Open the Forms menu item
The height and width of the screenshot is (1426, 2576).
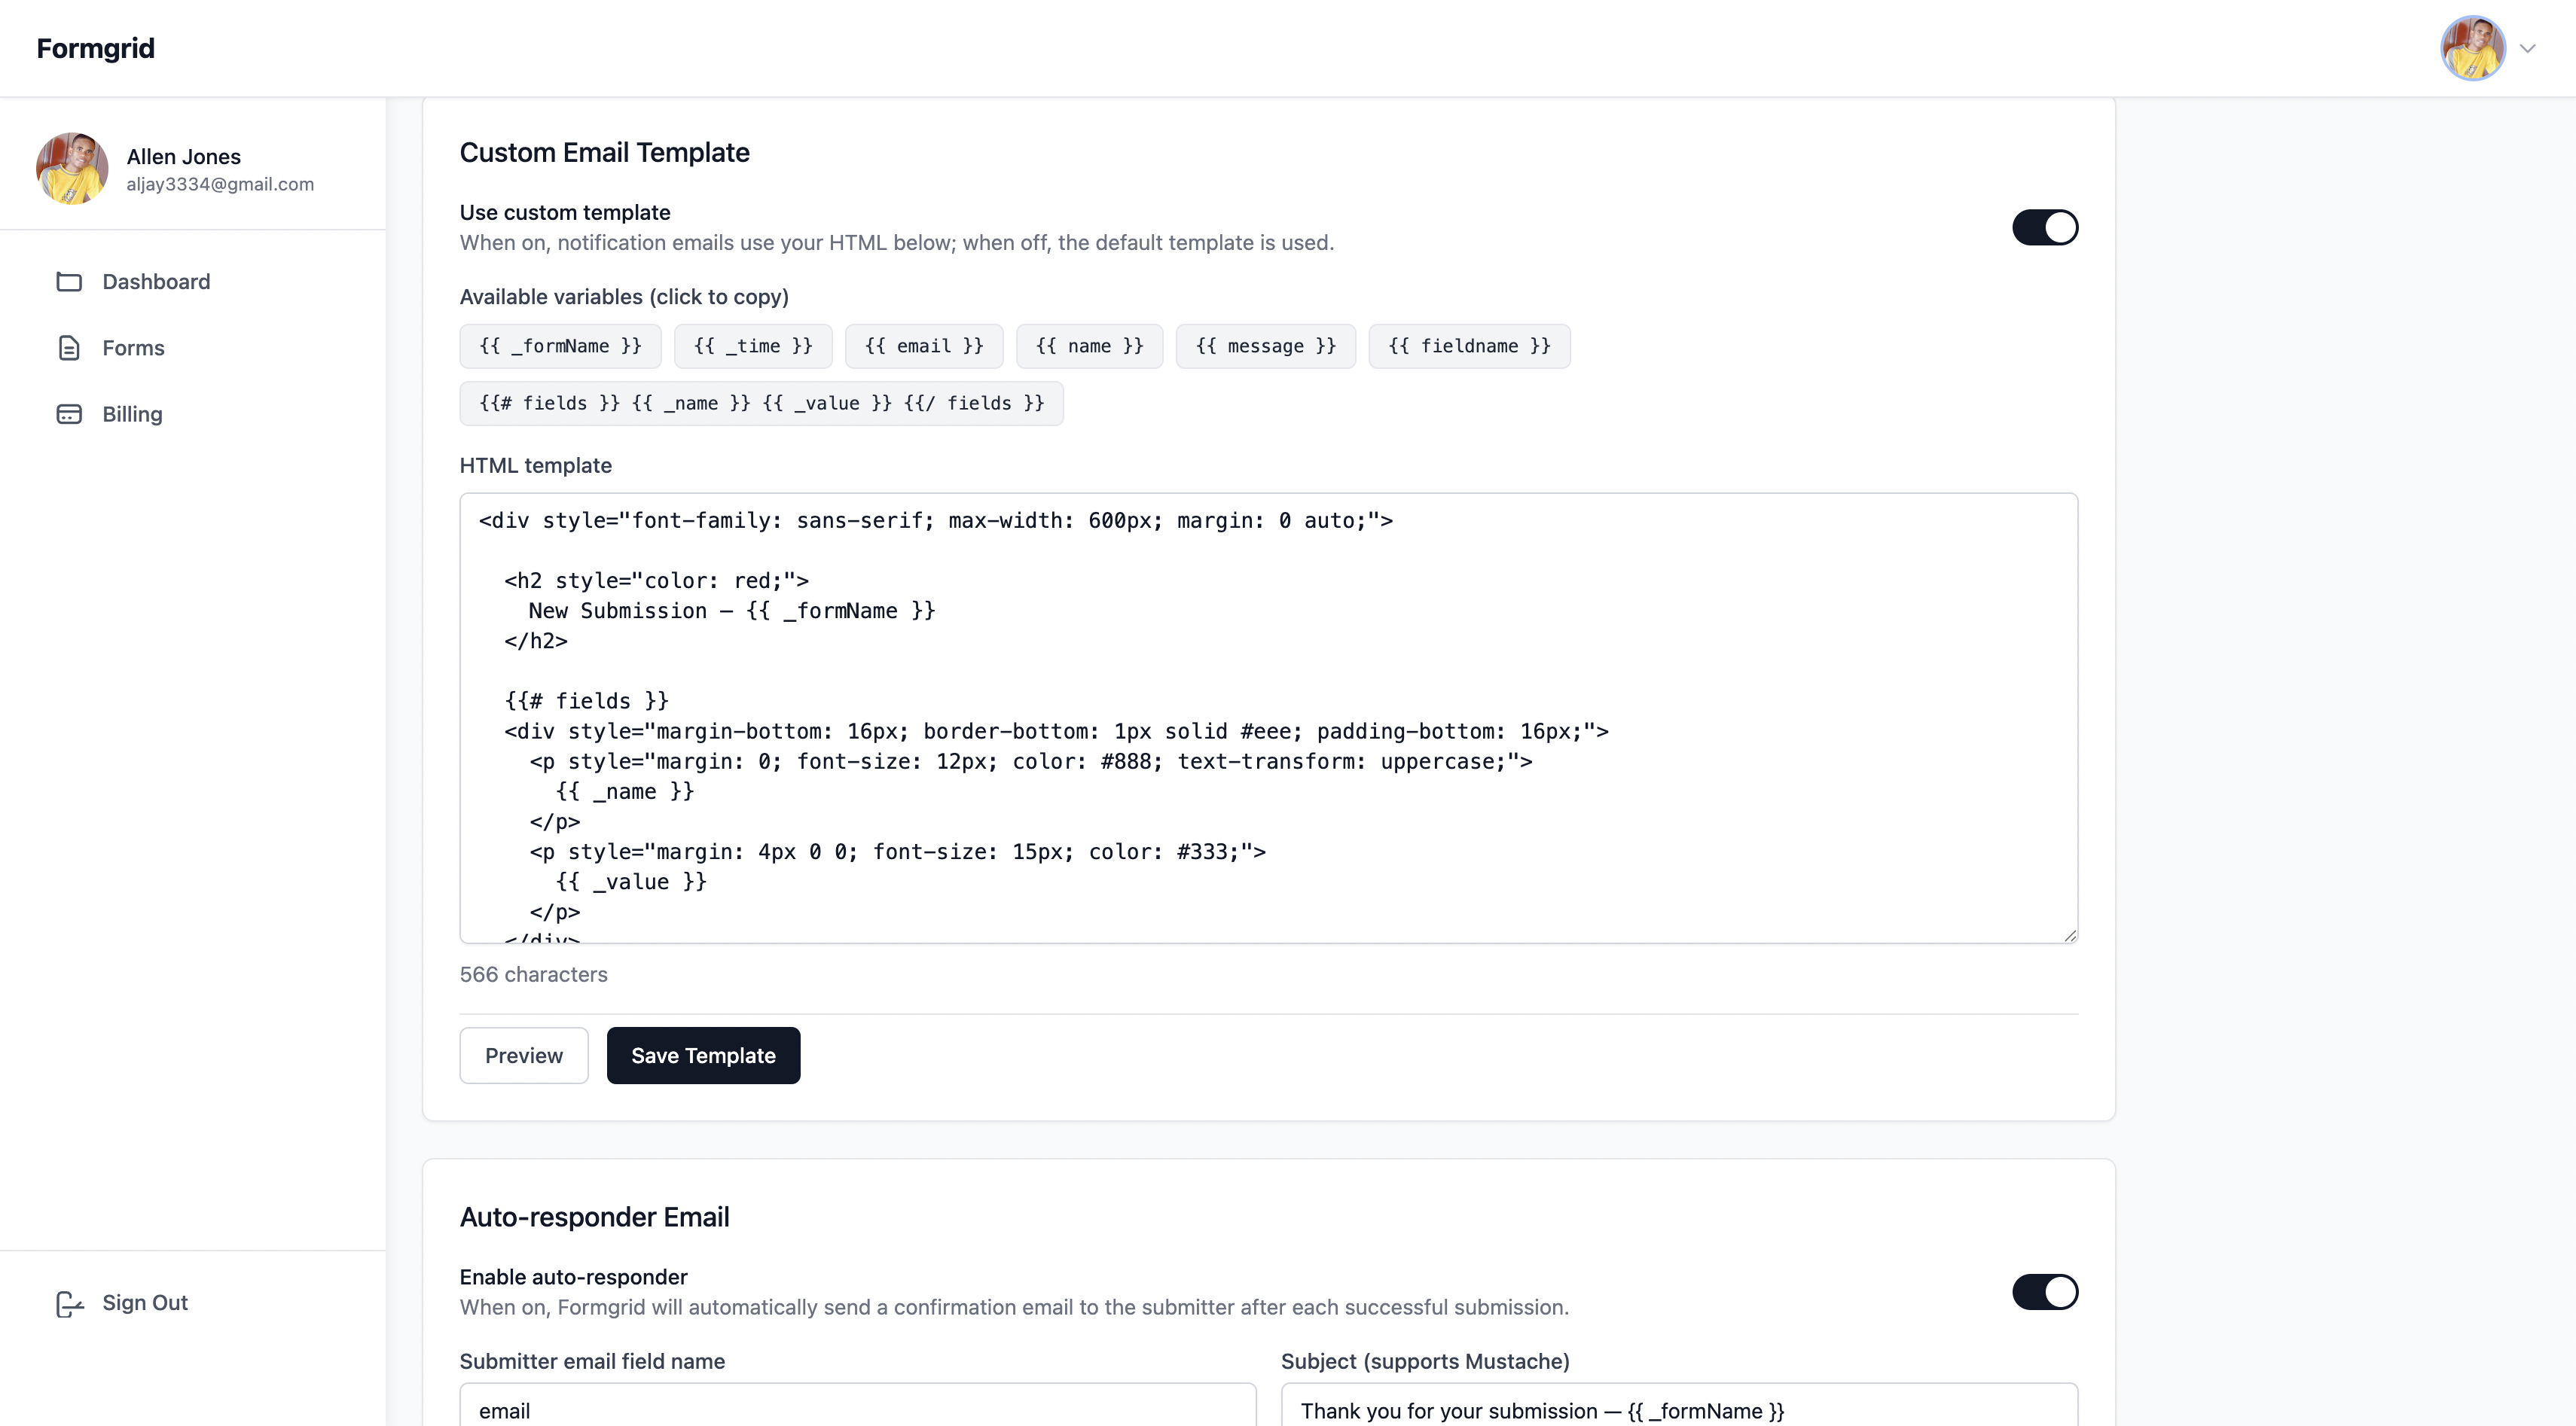pyautogui.click(x=133, y=348)
